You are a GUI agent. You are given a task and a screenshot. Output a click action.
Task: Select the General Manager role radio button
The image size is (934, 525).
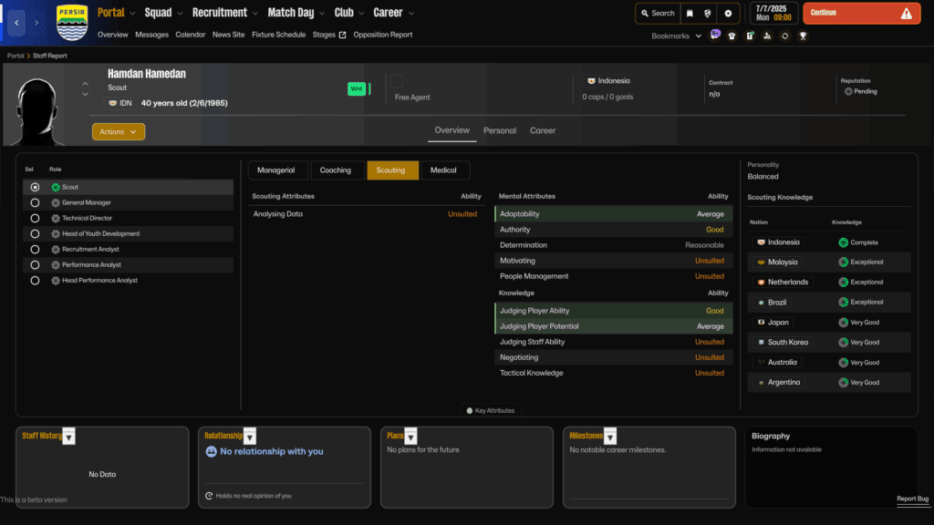(x=35, y=202)
